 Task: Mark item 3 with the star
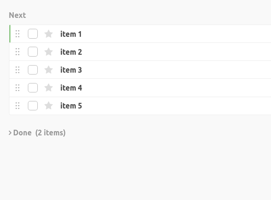click(49, 70)
